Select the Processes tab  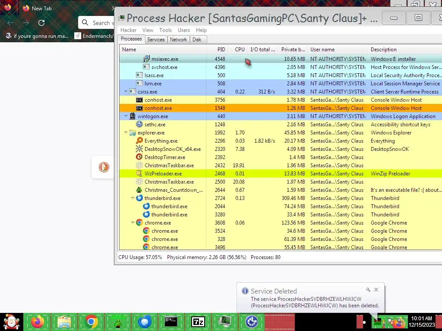(x=131, y=39)
